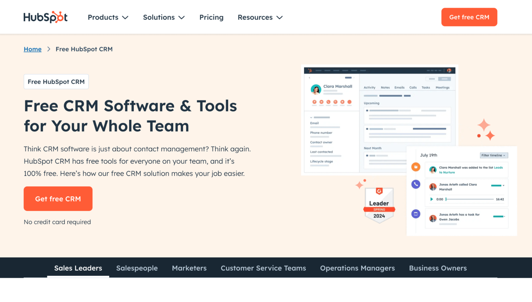This screenshot has width=532, height=302.
Task: Expand the Products dropdown in the navigation
Action: (108, 17)
